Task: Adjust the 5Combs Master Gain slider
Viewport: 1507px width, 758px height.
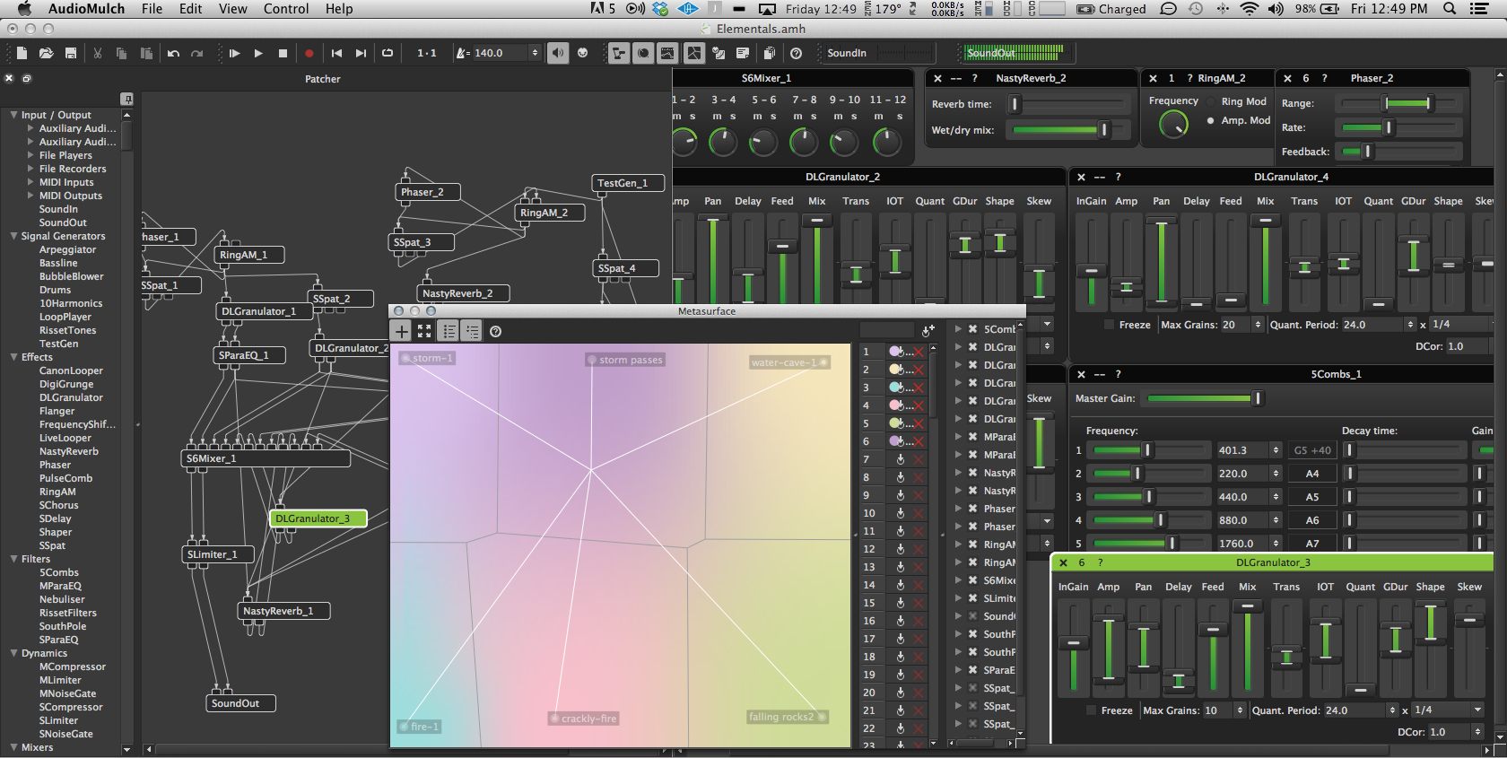Action: [x=1257, y=398]
